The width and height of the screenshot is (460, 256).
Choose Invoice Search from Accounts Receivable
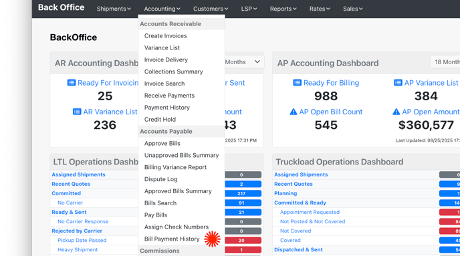[x=164, y=84]
